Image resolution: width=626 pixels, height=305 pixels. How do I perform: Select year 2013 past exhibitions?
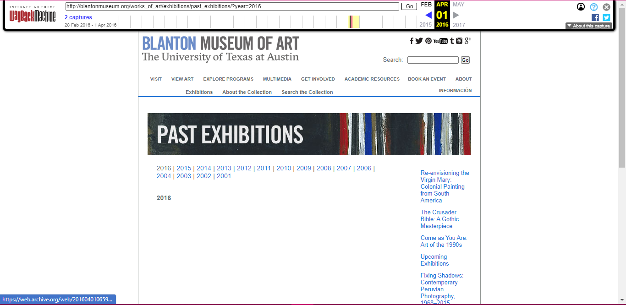coord(224,168)
